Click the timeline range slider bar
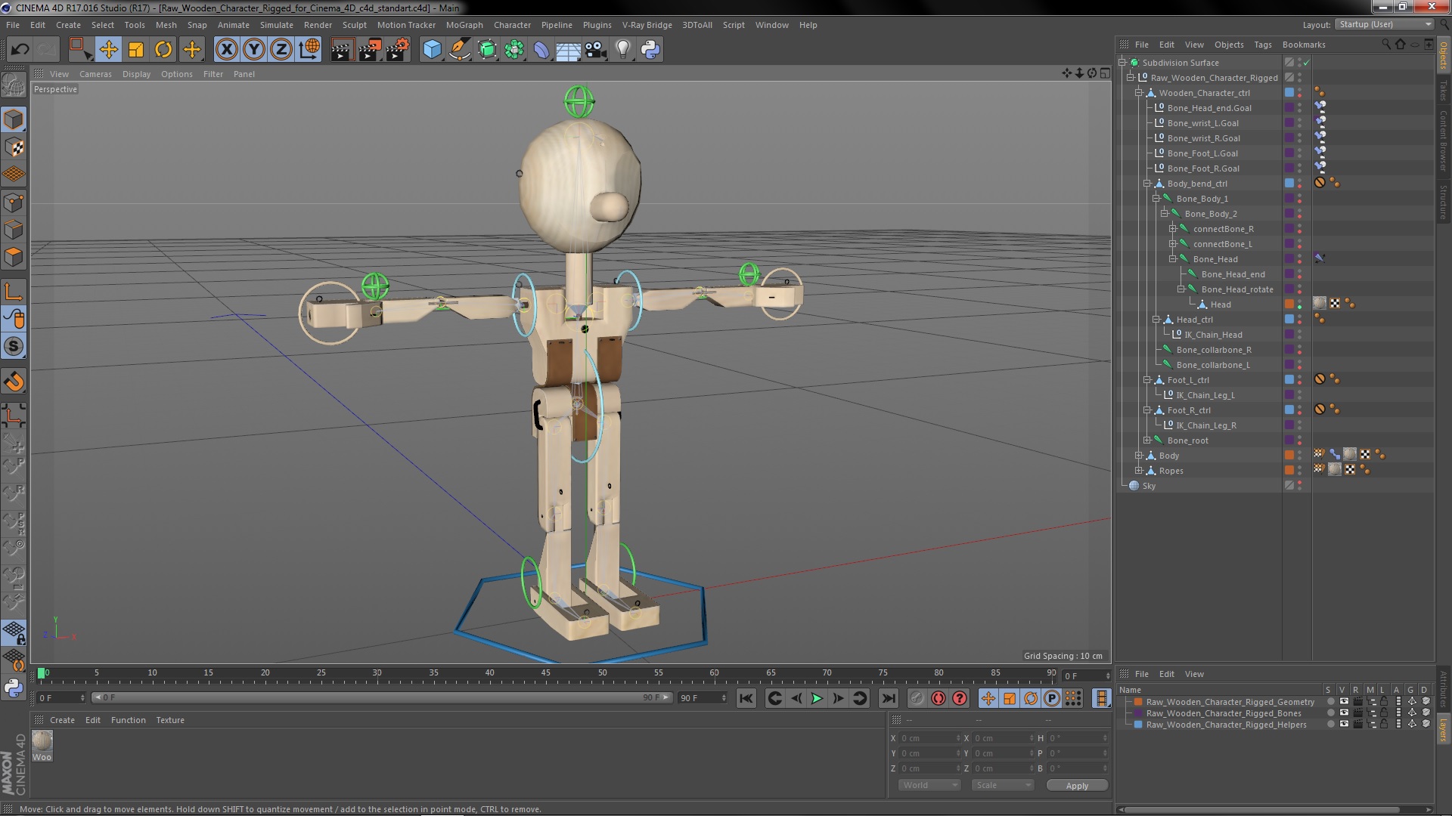This screenshot has width=1452, height=816. 381,697
